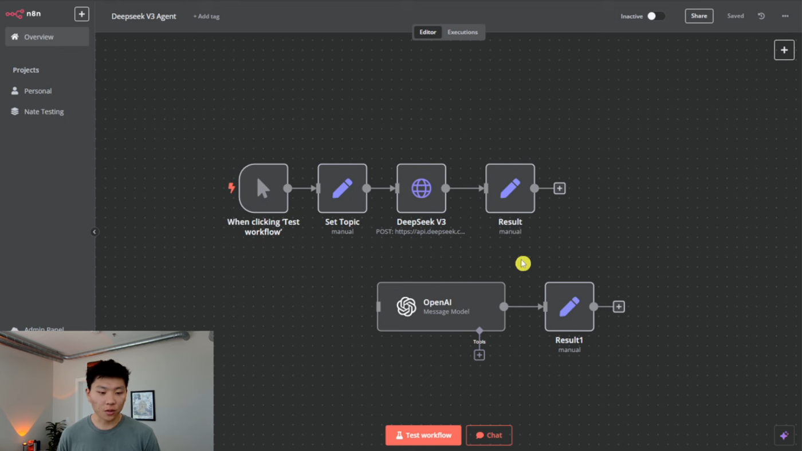Add a tool via Tools plus
The width and height of the screenshot is (802, 451).
[479, 355]
